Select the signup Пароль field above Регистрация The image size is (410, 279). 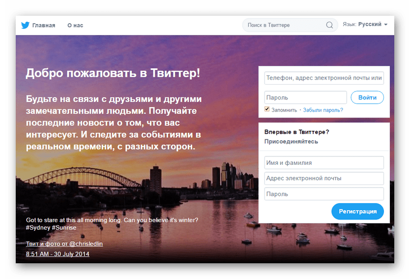coord(323,194)
